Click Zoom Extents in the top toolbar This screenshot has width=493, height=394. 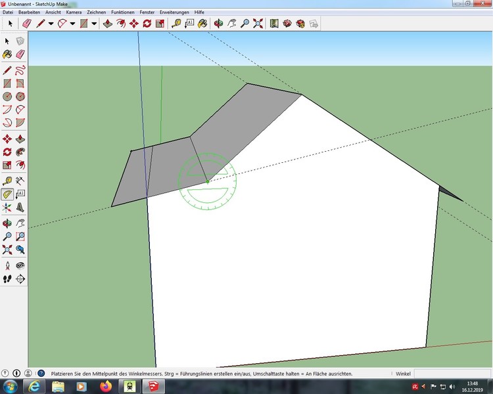tap(258, 24)
